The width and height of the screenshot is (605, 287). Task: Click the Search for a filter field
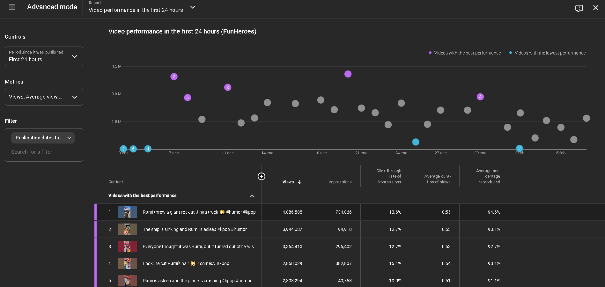tap(32, 152)
